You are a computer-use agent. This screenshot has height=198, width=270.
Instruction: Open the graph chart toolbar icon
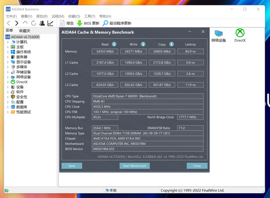50,23
